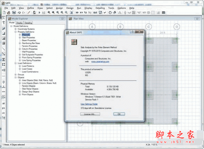Switch to the Detailing tab in Model Explorer
Image resolution: width=204 pixels, height=149 pixels.
tap(28, 23)
